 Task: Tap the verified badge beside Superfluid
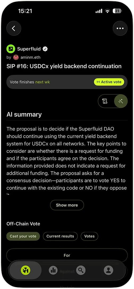click(x=45, y=49)
